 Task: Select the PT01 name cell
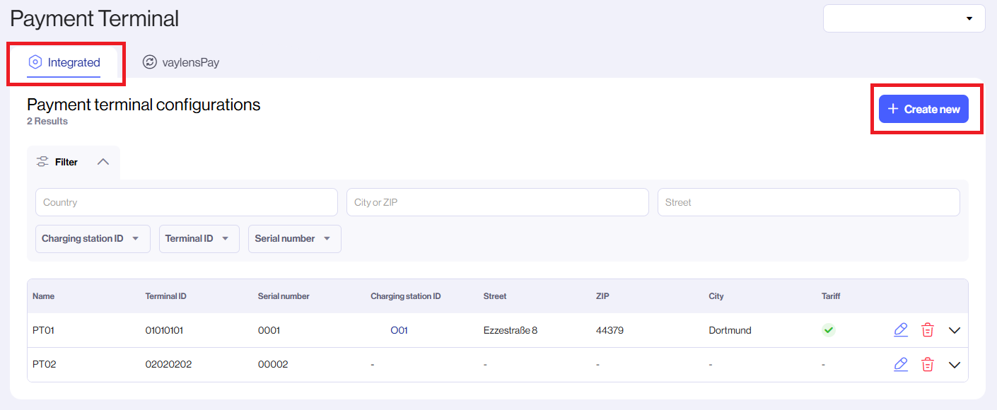[x=42, y=330]
